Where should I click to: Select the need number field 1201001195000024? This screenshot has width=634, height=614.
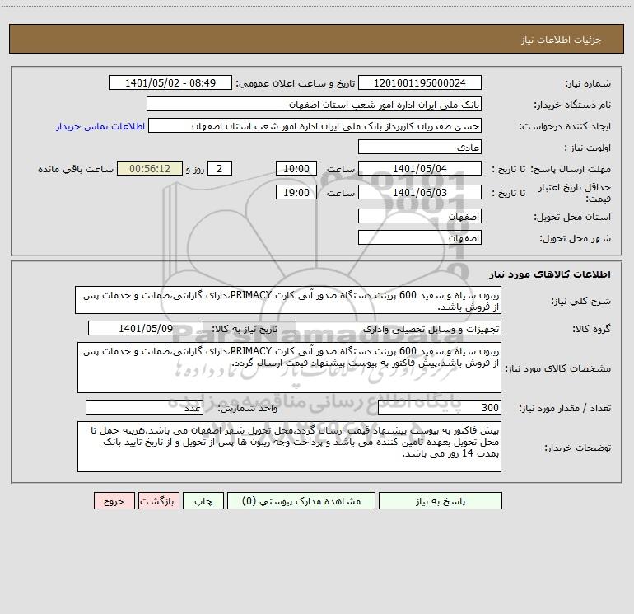point(420,82)
